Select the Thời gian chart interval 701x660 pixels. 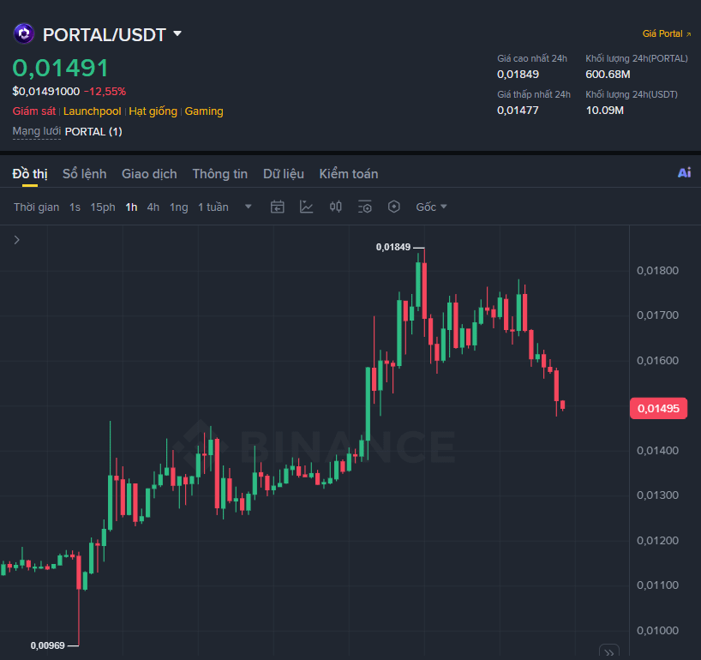[36, 207]
